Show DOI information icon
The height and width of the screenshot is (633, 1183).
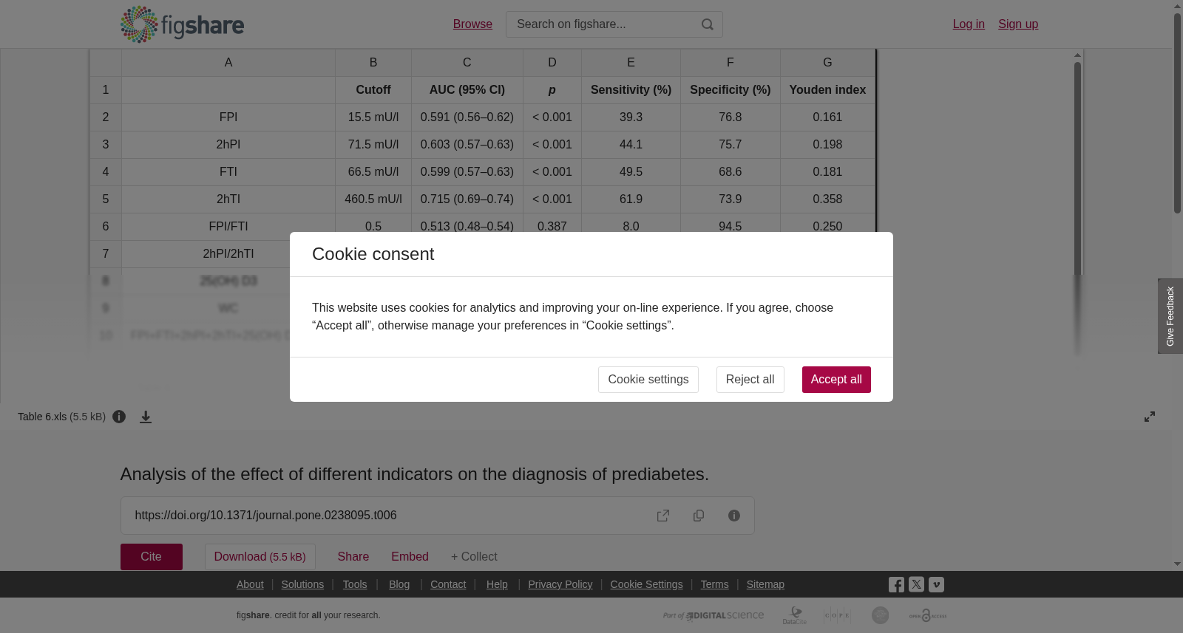point(734,516)
